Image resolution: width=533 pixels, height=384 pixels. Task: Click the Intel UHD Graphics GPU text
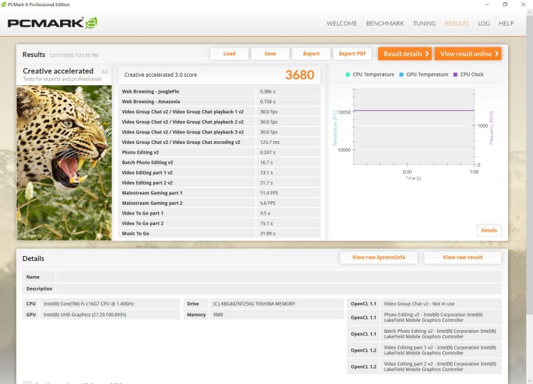(x=85, y=315)
